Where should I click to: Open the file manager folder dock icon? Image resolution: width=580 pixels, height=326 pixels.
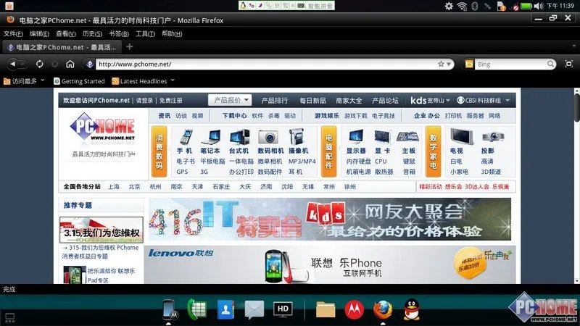click(326, 309)
